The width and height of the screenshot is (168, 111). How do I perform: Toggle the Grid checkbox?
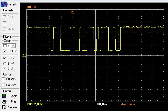(x=4, y=68)
